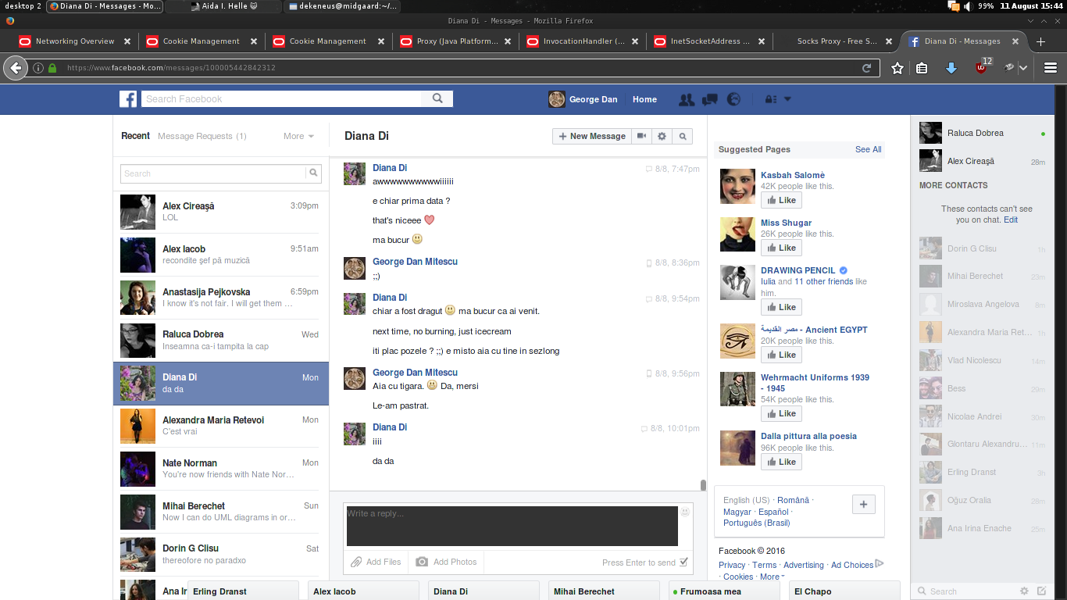1067x600 pixels.
Task: Open the account dropdown arrow in header
Action: tap(787, 99)
